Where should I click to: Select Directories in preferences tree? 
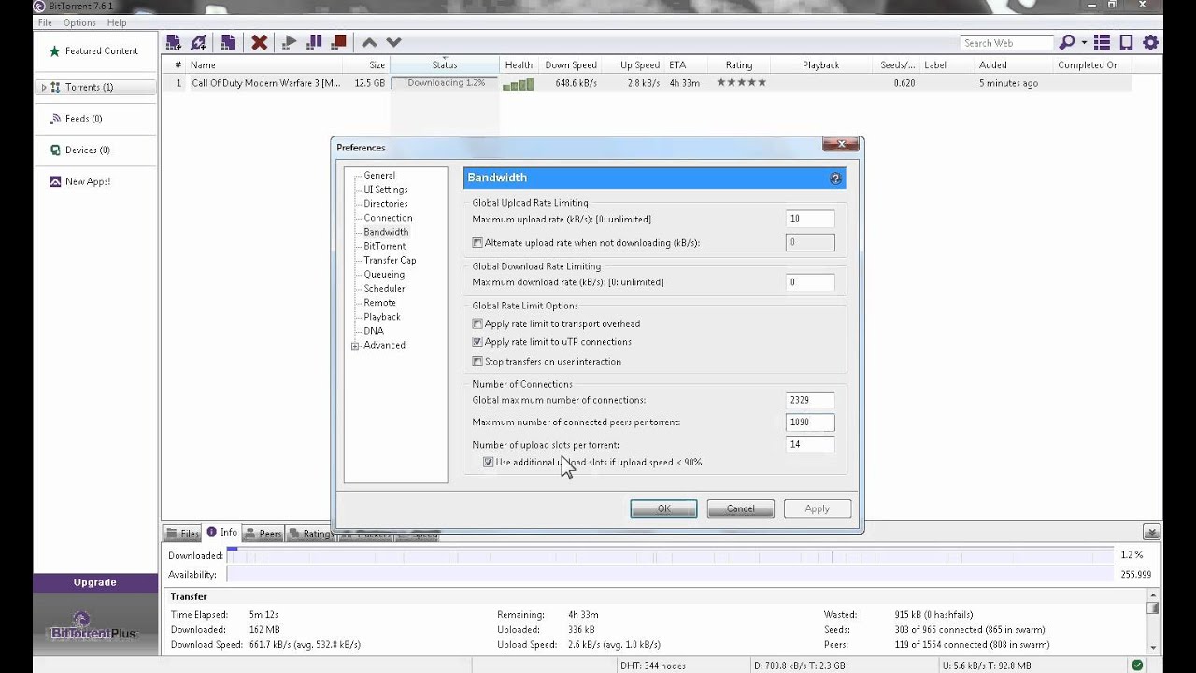click(x=386, y=204)
